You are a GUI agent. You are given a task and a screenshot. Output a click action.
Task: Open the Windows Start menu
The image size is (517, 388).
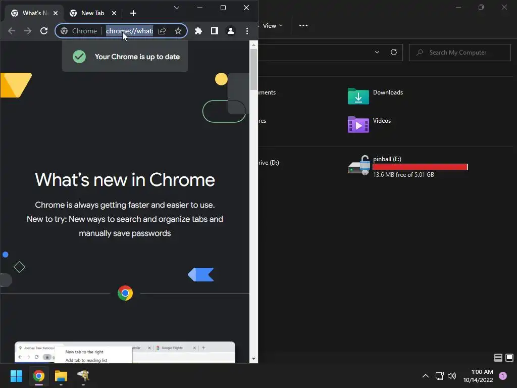point(17,376)
